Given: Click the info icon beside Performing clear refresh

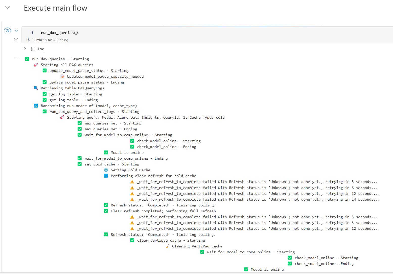Looking at the screenshot, I should [x=106, y=176].
